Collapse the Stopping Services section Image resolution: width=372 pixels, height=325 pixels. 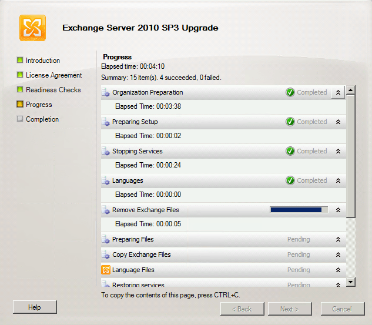pyautogui.click(x=338, y=152)
